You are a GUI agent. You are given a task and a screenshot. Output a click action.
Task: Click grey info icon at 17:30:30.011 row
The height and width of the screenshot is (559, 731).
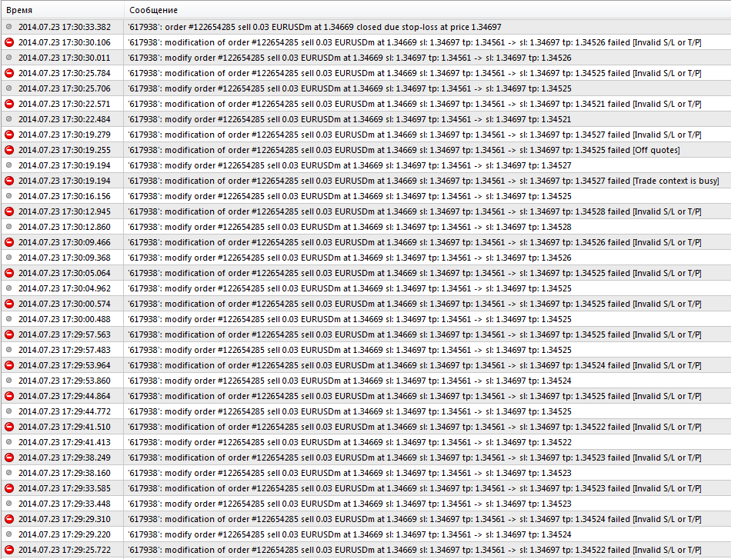(x=9, y=58)
